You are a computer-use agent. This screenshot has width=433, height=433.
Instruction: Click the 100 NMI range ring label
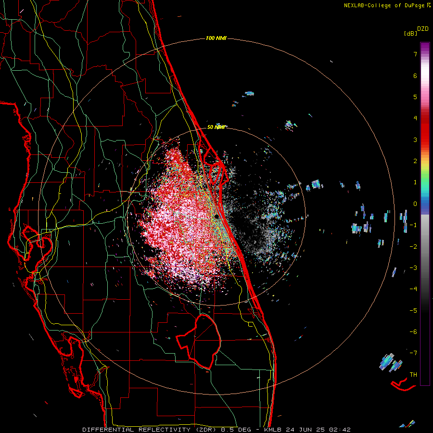click(216, 38)
